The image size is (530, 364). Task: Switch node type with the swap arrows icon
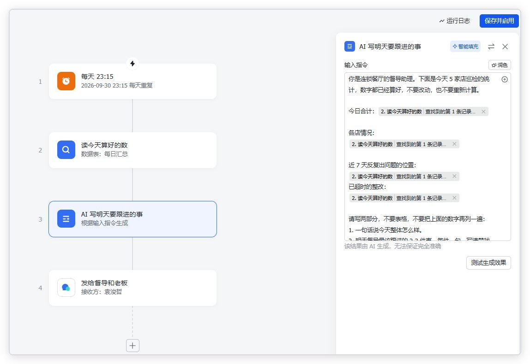click(491, 47)
